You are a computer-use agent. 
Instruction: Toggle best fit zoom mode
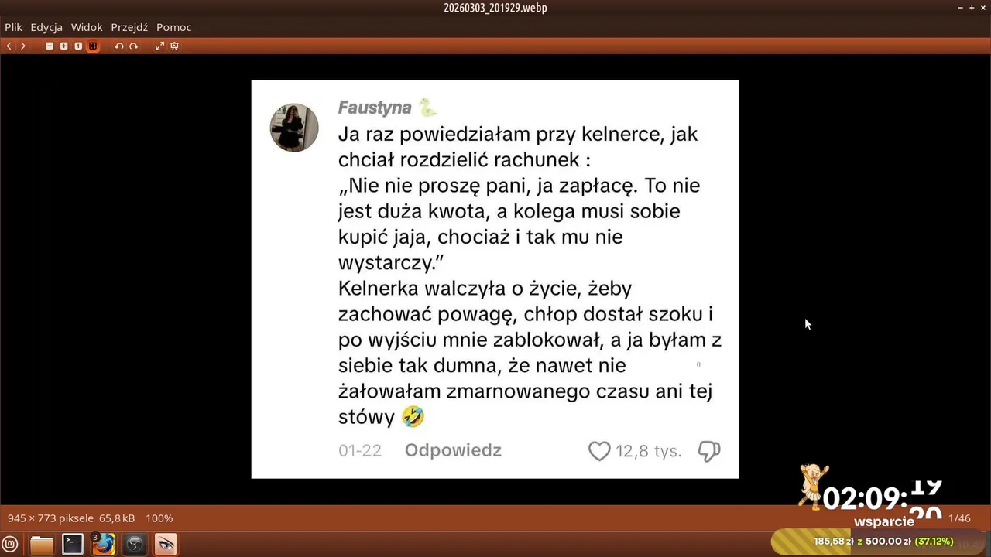[93, 46]
